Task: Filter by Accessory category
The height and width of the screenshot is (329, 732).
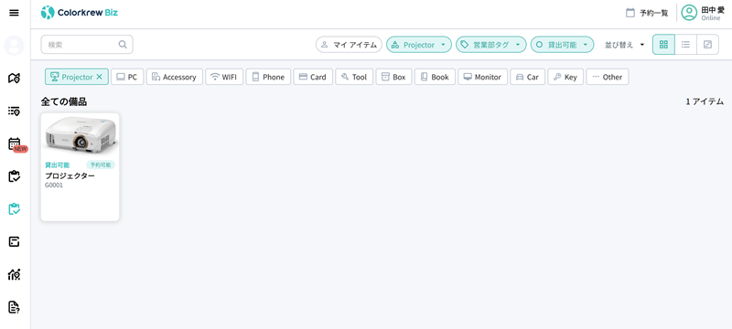Action: coord(175,77)
